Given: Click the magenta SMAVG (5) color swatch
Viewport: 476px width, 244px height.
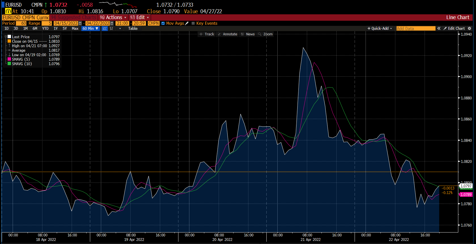Looking at the screenshot, I should click(x=9, y=59).
